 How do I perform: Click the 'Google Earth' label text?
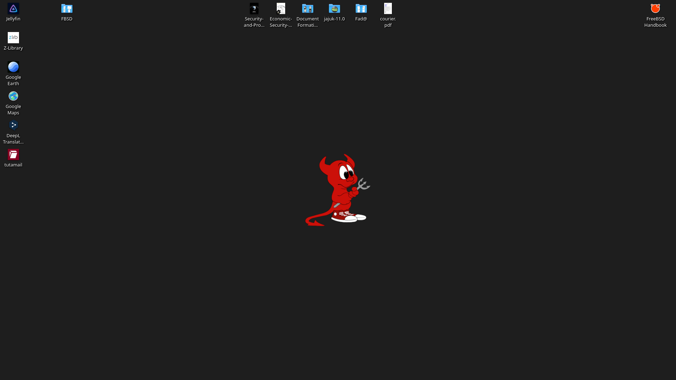coord(13,80)
